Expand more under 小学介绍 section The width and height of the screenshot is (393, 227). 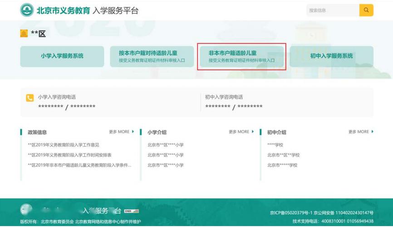pos(241,132)
